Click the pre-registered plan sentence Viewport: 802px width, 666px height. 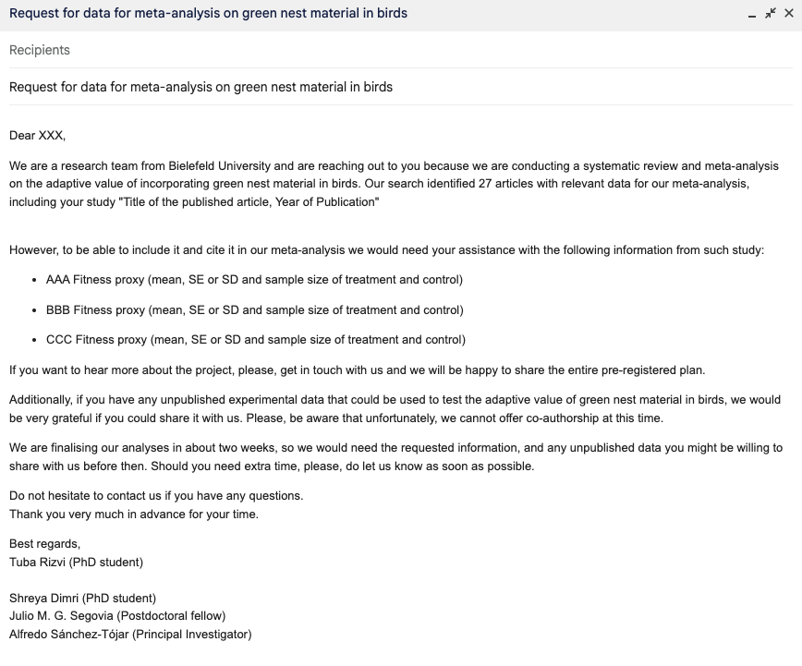(x=357, y=369)
